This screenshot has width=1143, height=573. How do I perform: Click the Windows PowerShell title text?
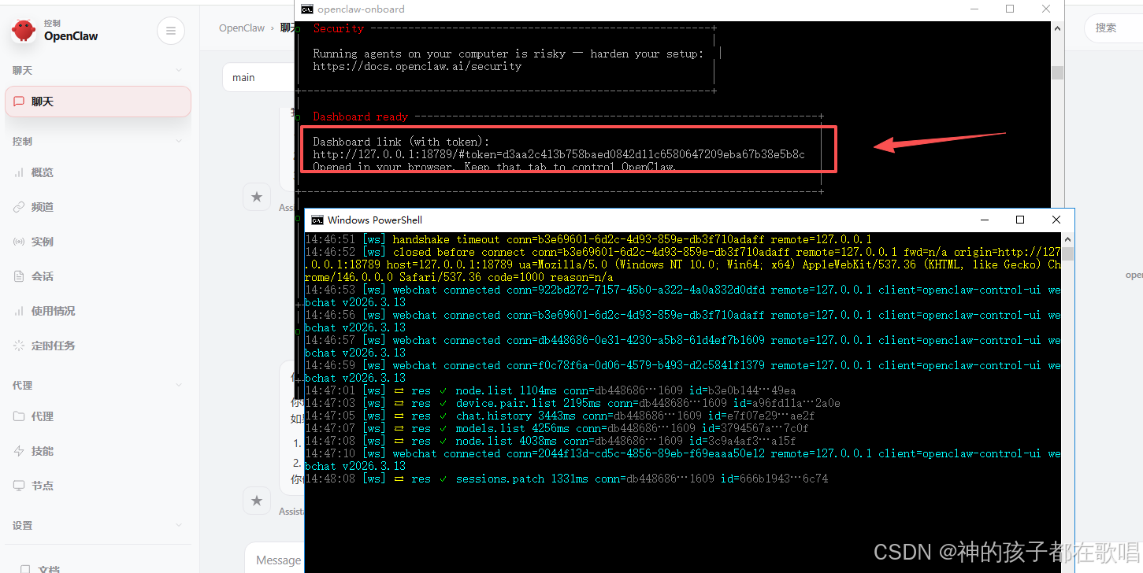click(x=375, y=220)
